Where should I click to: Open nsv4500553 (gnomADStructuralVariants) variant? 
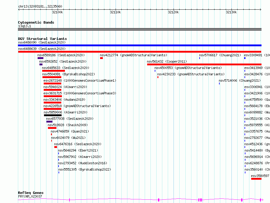[188, 68]
